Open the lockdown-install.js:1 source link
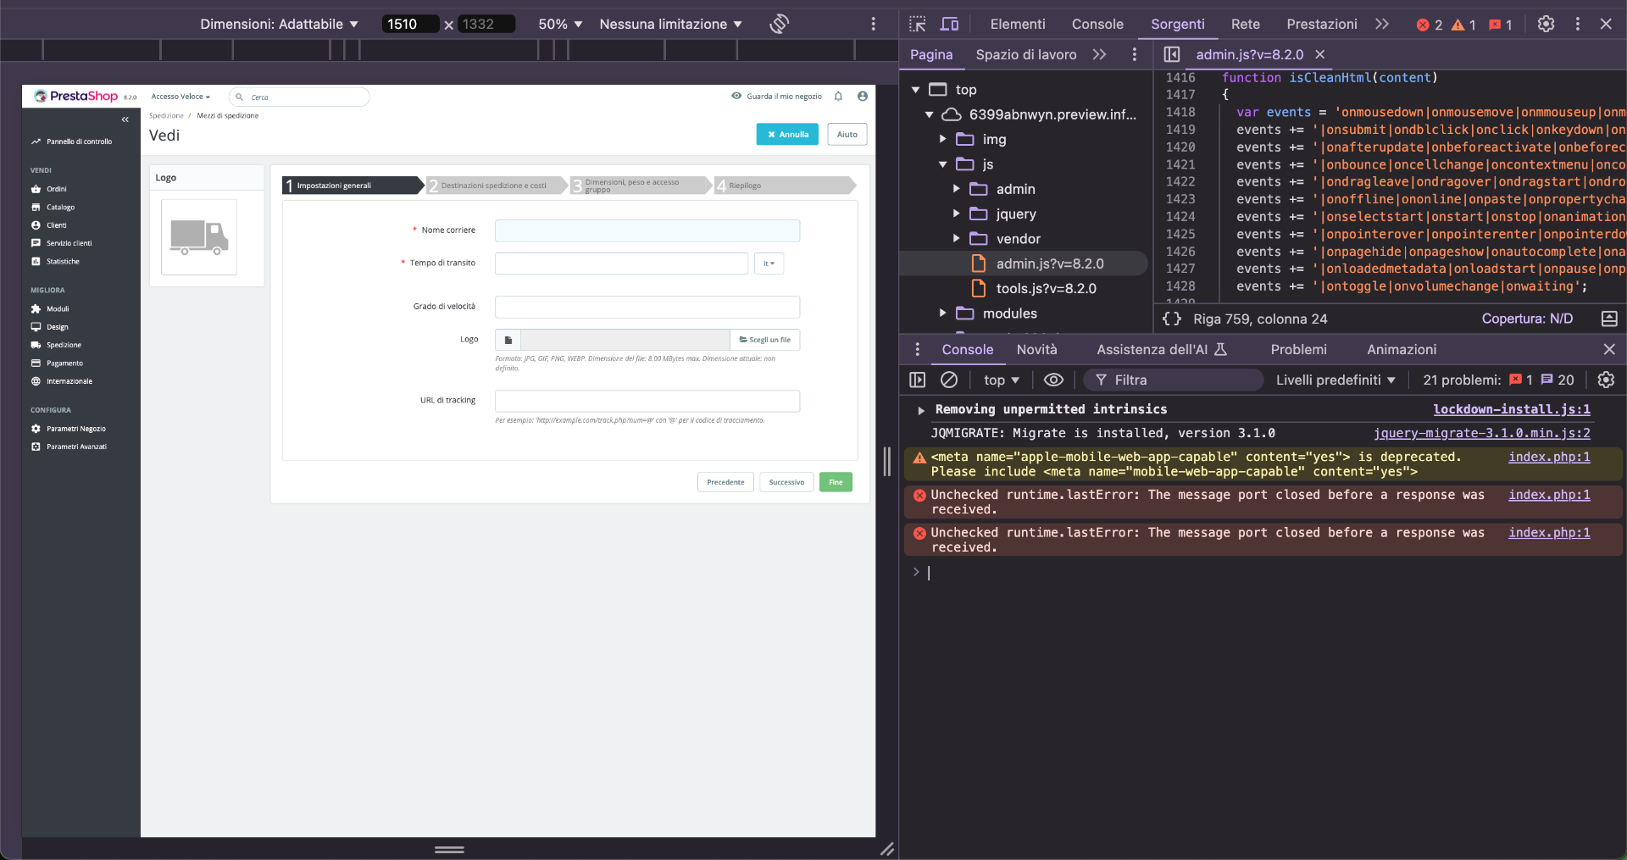Viewport: 1627px width, 860px height. click(1511, 409)
